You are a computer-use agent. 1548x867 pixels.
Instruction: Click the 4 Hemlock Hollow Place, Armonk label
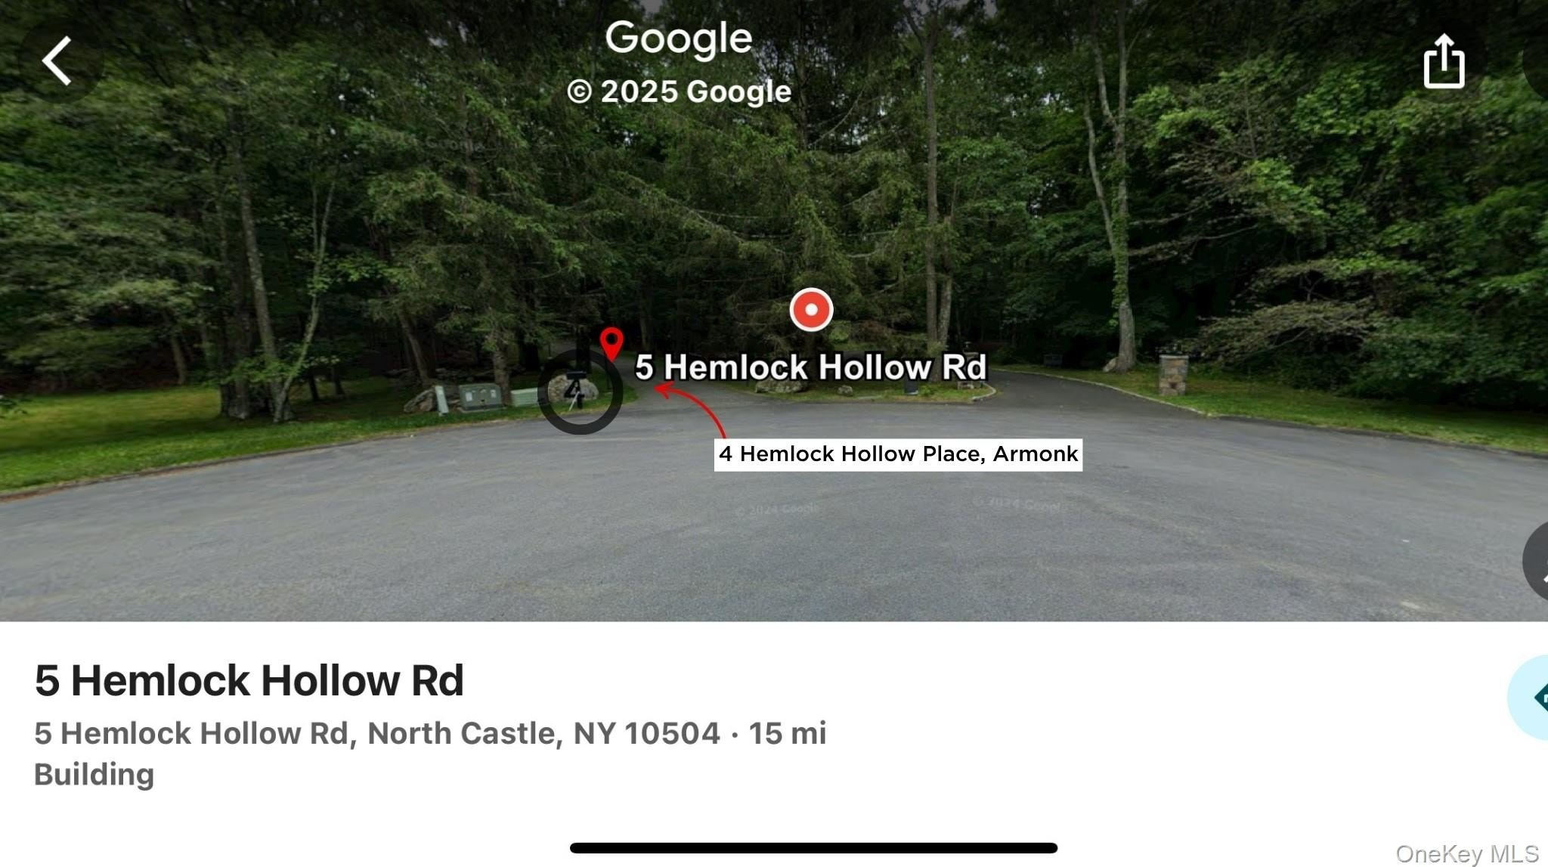[898, 454]
